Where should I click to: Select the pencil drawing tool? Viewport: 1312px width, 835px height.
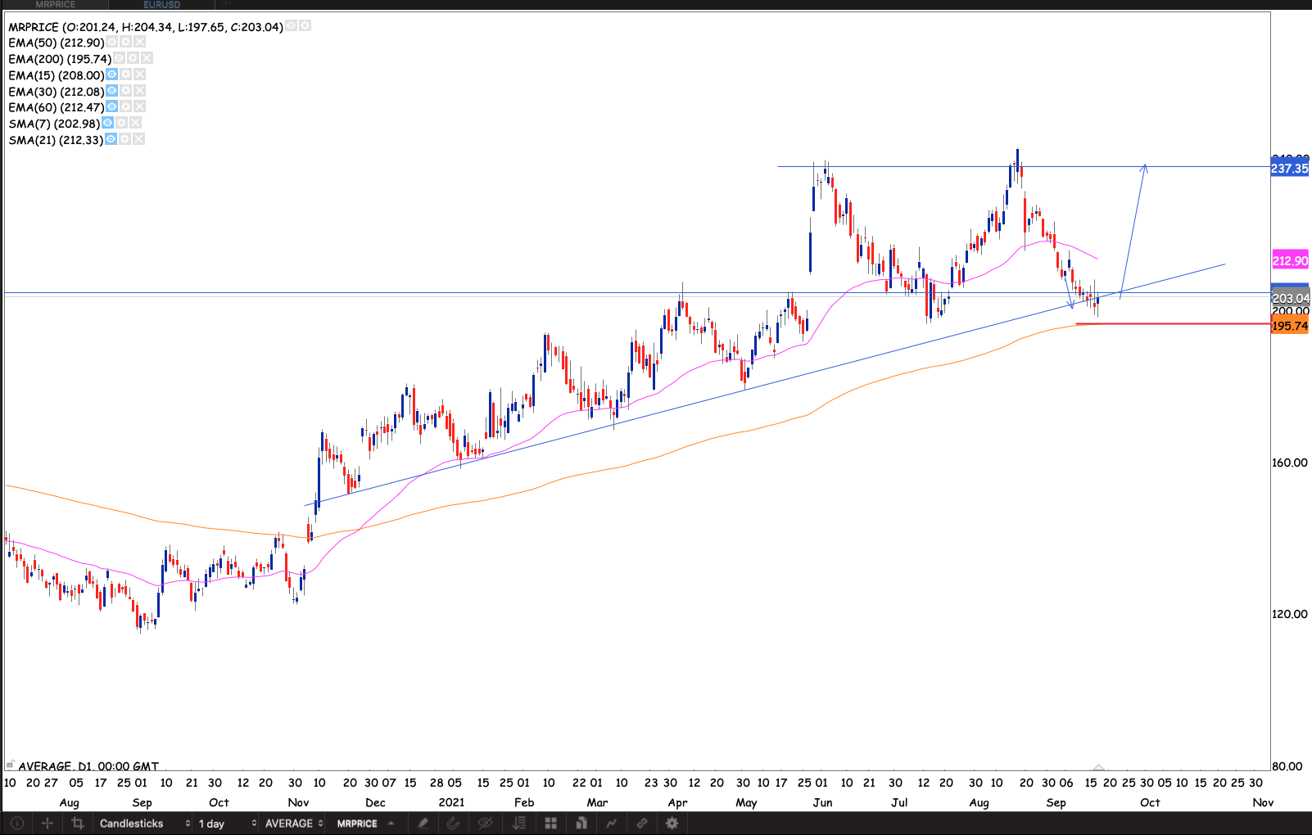pos(423,824)
